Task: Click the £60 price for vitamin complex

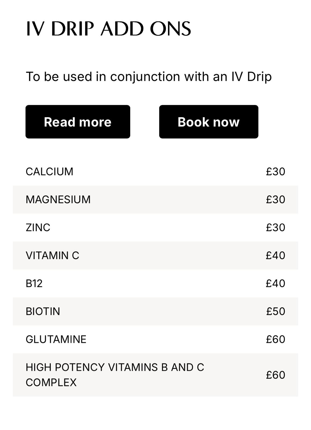Action: click(x=276, y=375)
